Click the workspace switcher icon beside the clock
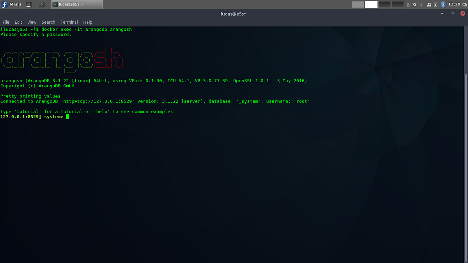Viewport: 468px width, 263px height. [x=465, y=4]
